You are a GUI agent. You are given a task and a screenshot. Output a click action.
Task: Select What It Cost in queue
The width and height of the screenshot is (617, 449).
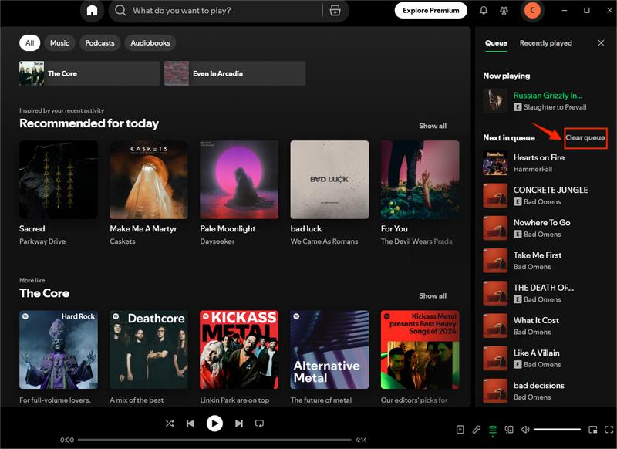pos(536,320)
